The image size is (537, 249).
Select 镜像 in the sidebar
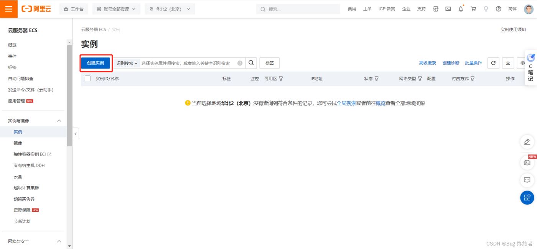(18, 143)
